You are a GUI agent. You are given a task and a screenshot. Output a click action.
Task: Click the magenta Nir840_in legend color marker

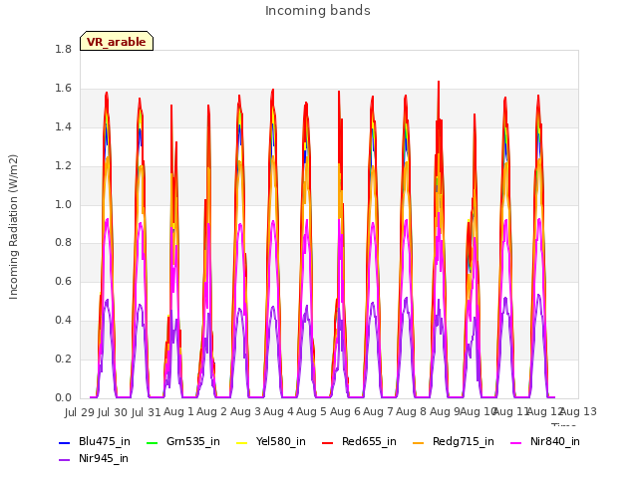(x=516, y=442)
